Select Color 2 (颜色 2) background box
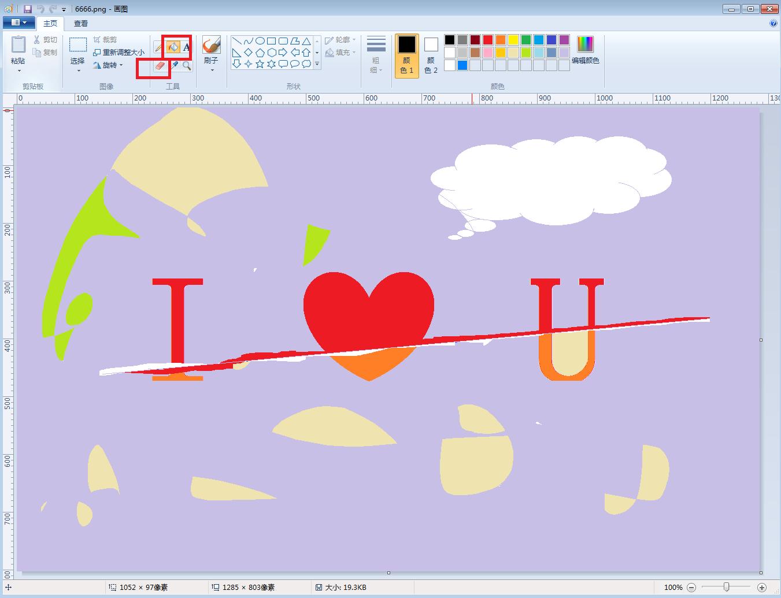Viewport: 781px width, 598px height. 431,55
